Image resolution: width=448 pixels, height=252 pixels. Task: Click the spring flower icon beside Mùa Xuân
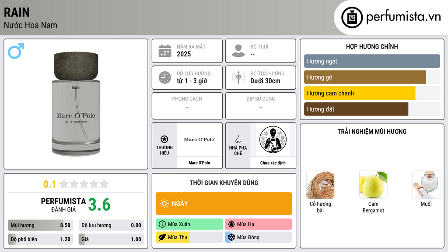point(162,224)
